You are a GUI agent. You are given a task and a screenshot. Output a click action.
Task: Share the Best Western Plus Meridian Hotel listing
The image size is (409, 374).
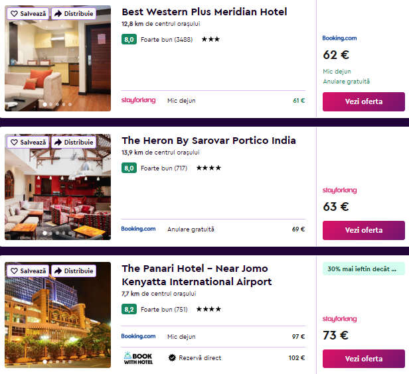(74, 13)
